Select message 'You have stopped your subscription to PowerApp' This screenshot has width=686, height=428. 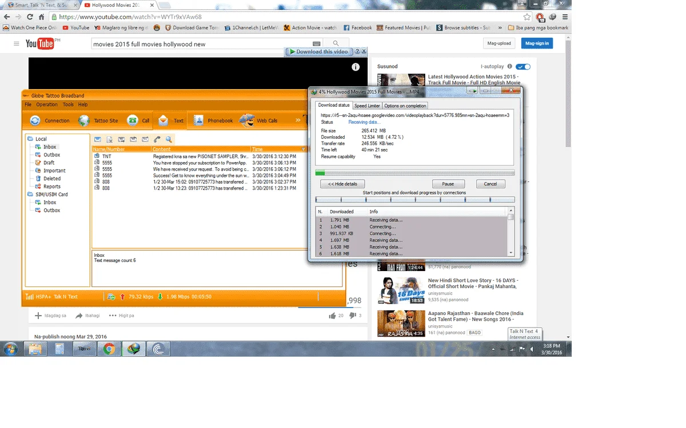200,162
